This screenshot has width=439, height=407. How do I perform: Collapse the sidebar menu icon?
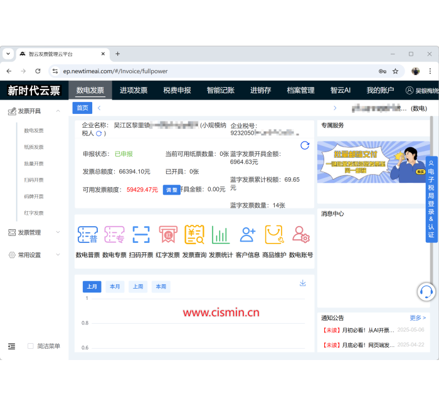tap(12, 346)
